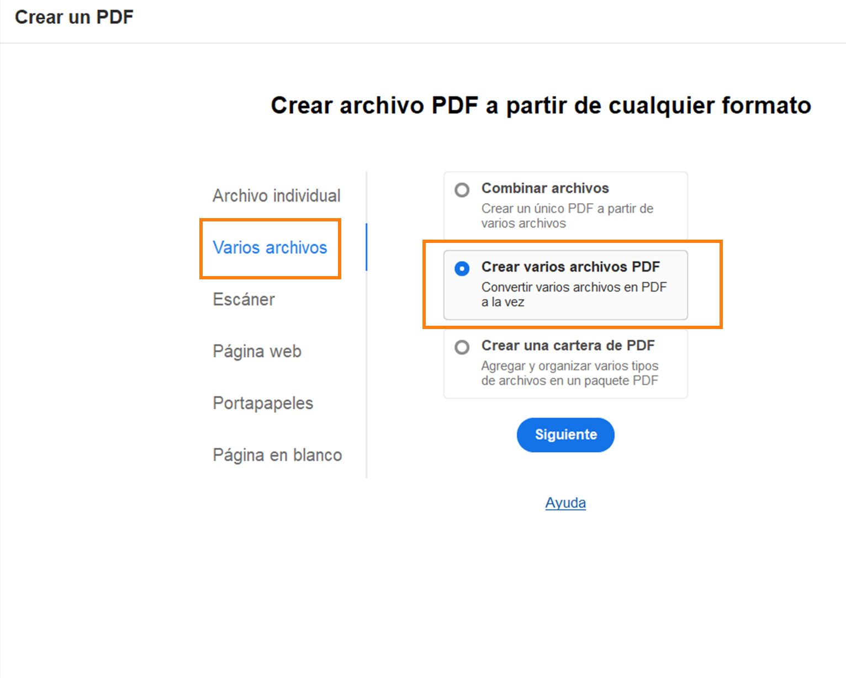Image resolution: width=846 pixels, height=678 pixels.
Task: Switch to the Archivo individual tab
Action: click(276, 195)
